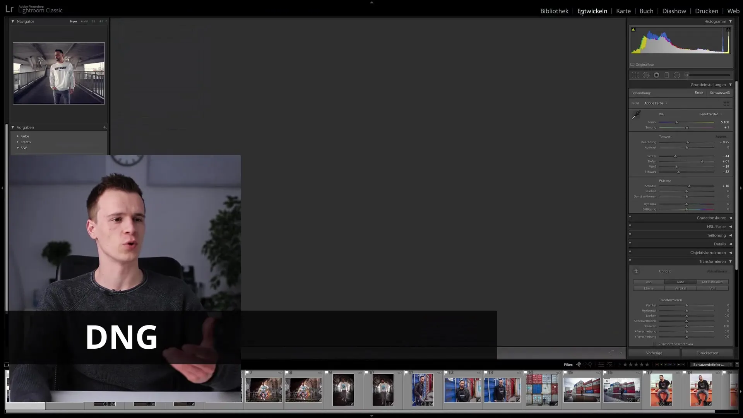Expand the S/W presets folder
The image size is (743, 418).
(x=18, y=148)
